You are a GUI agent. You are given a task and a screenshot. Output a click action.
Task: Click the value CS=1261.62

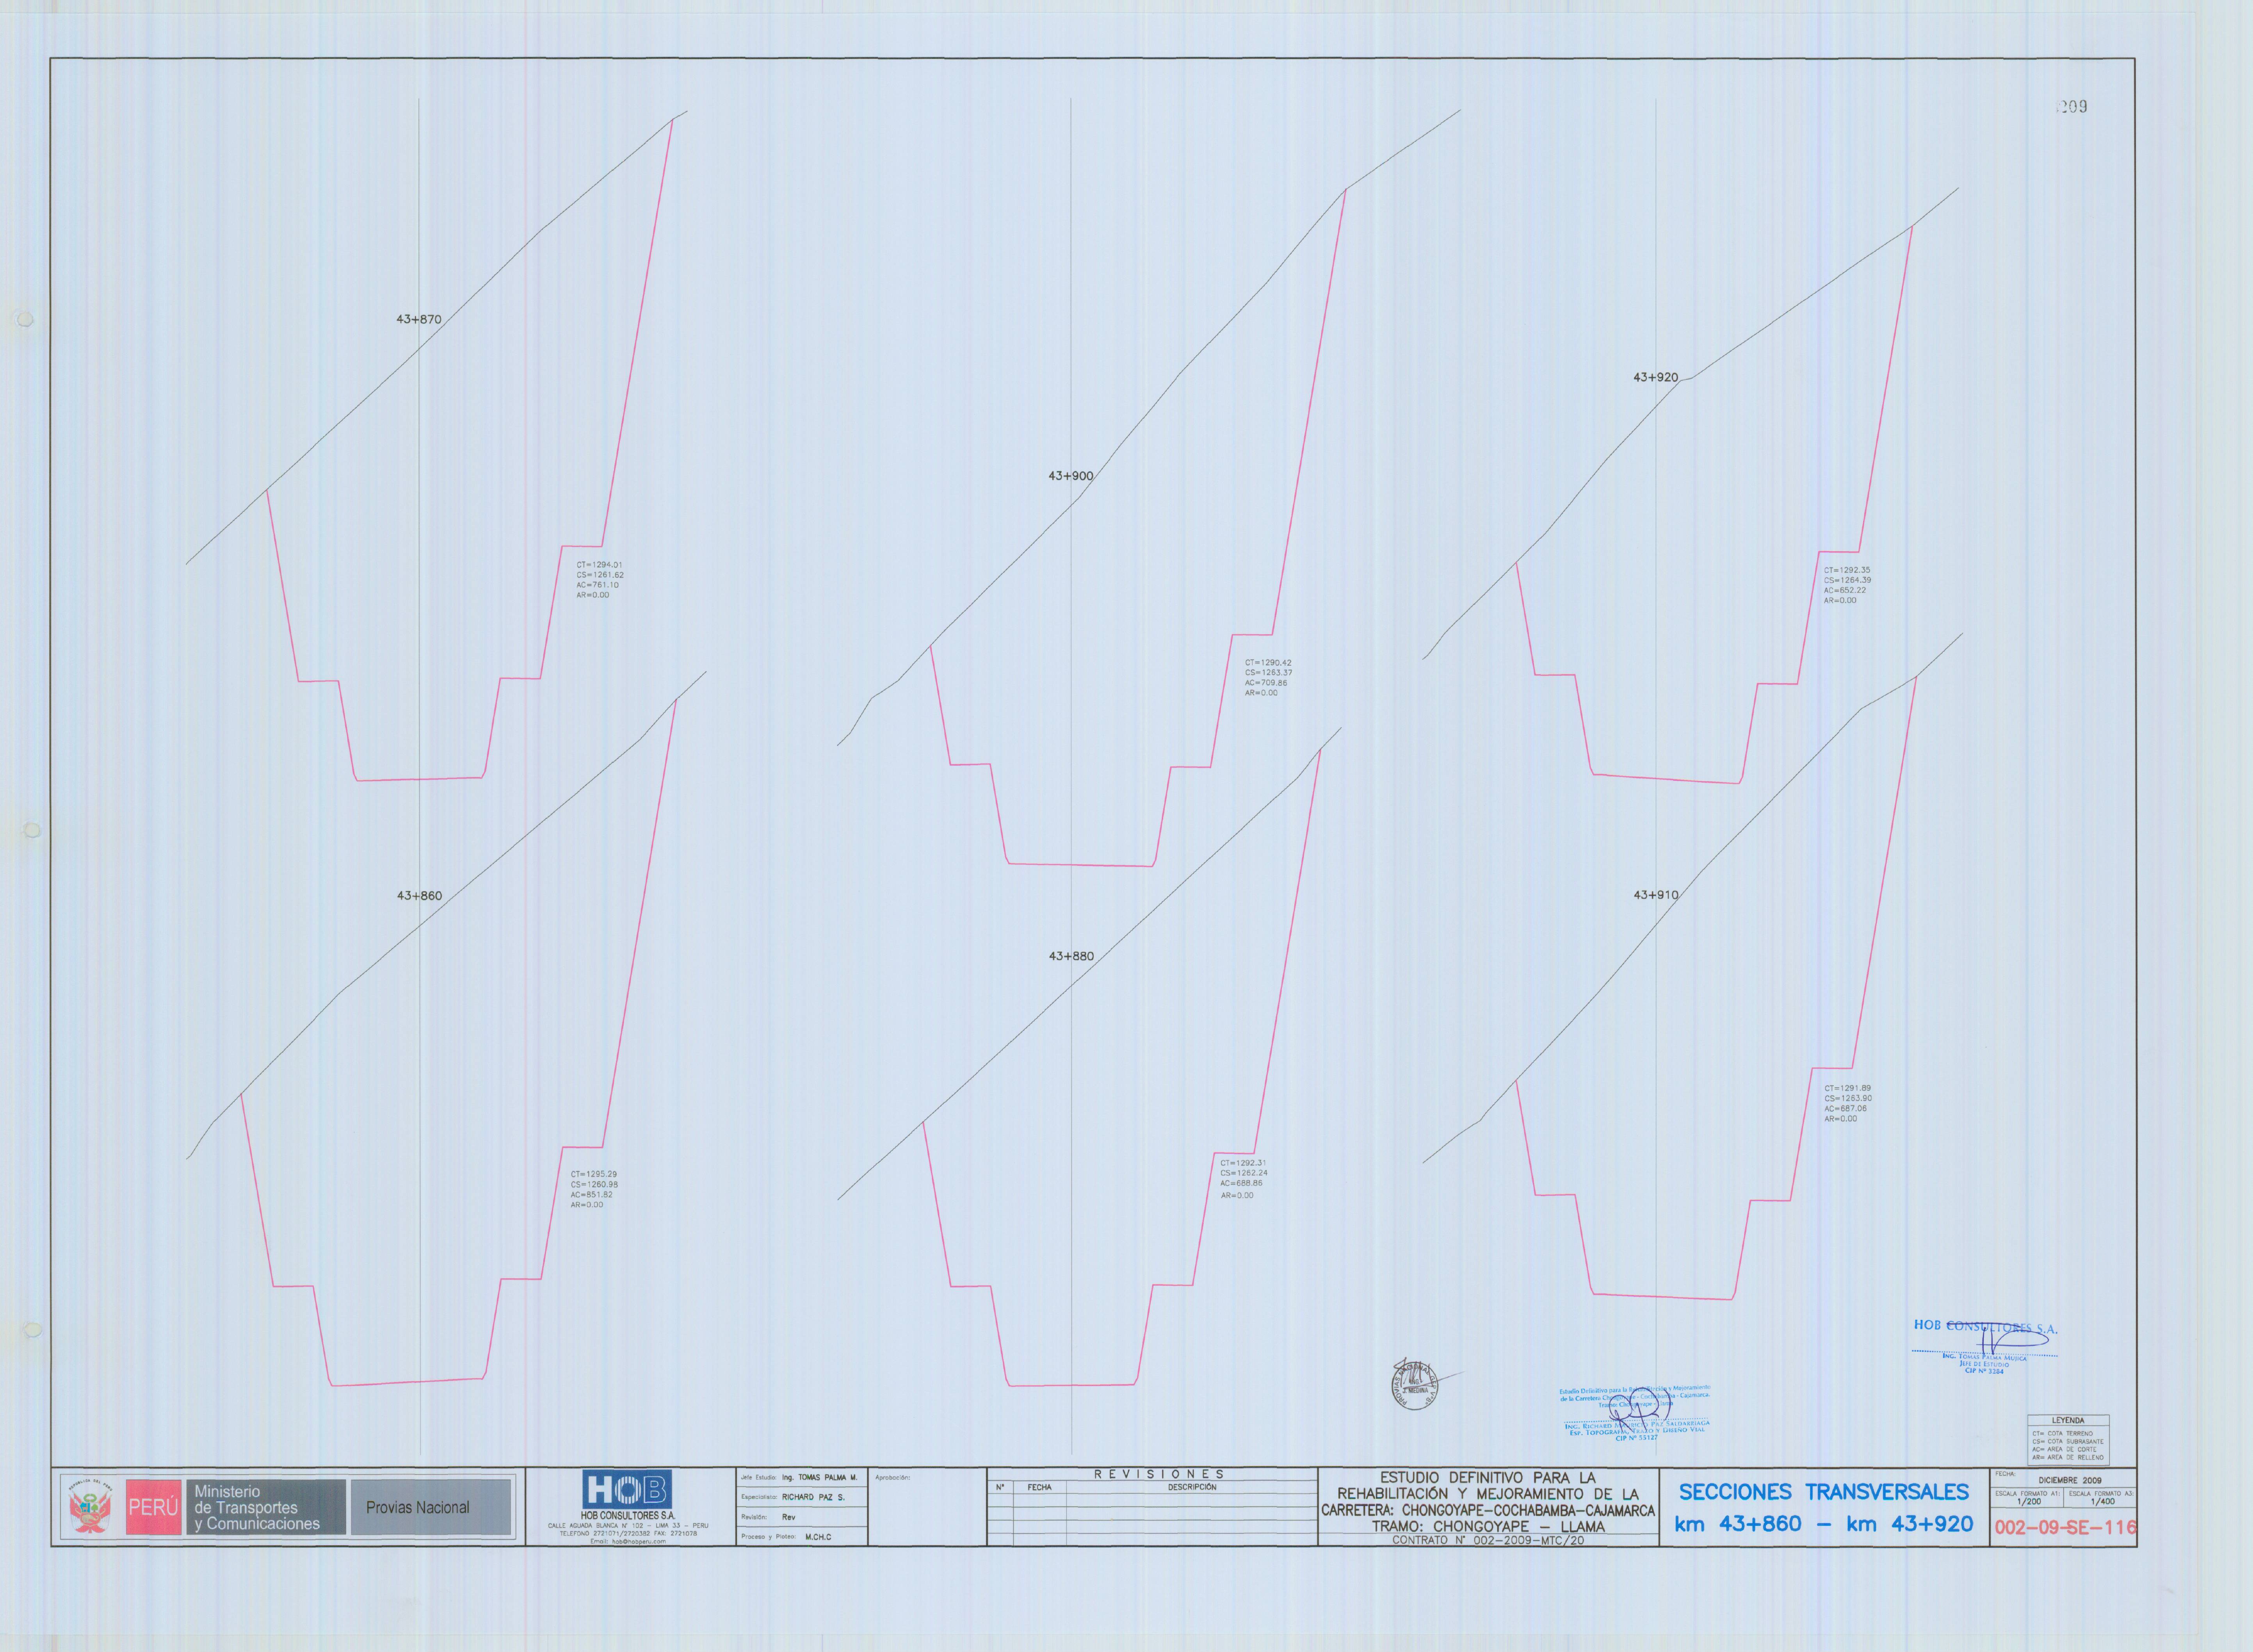pyautogui.click(x=600, y=575)
